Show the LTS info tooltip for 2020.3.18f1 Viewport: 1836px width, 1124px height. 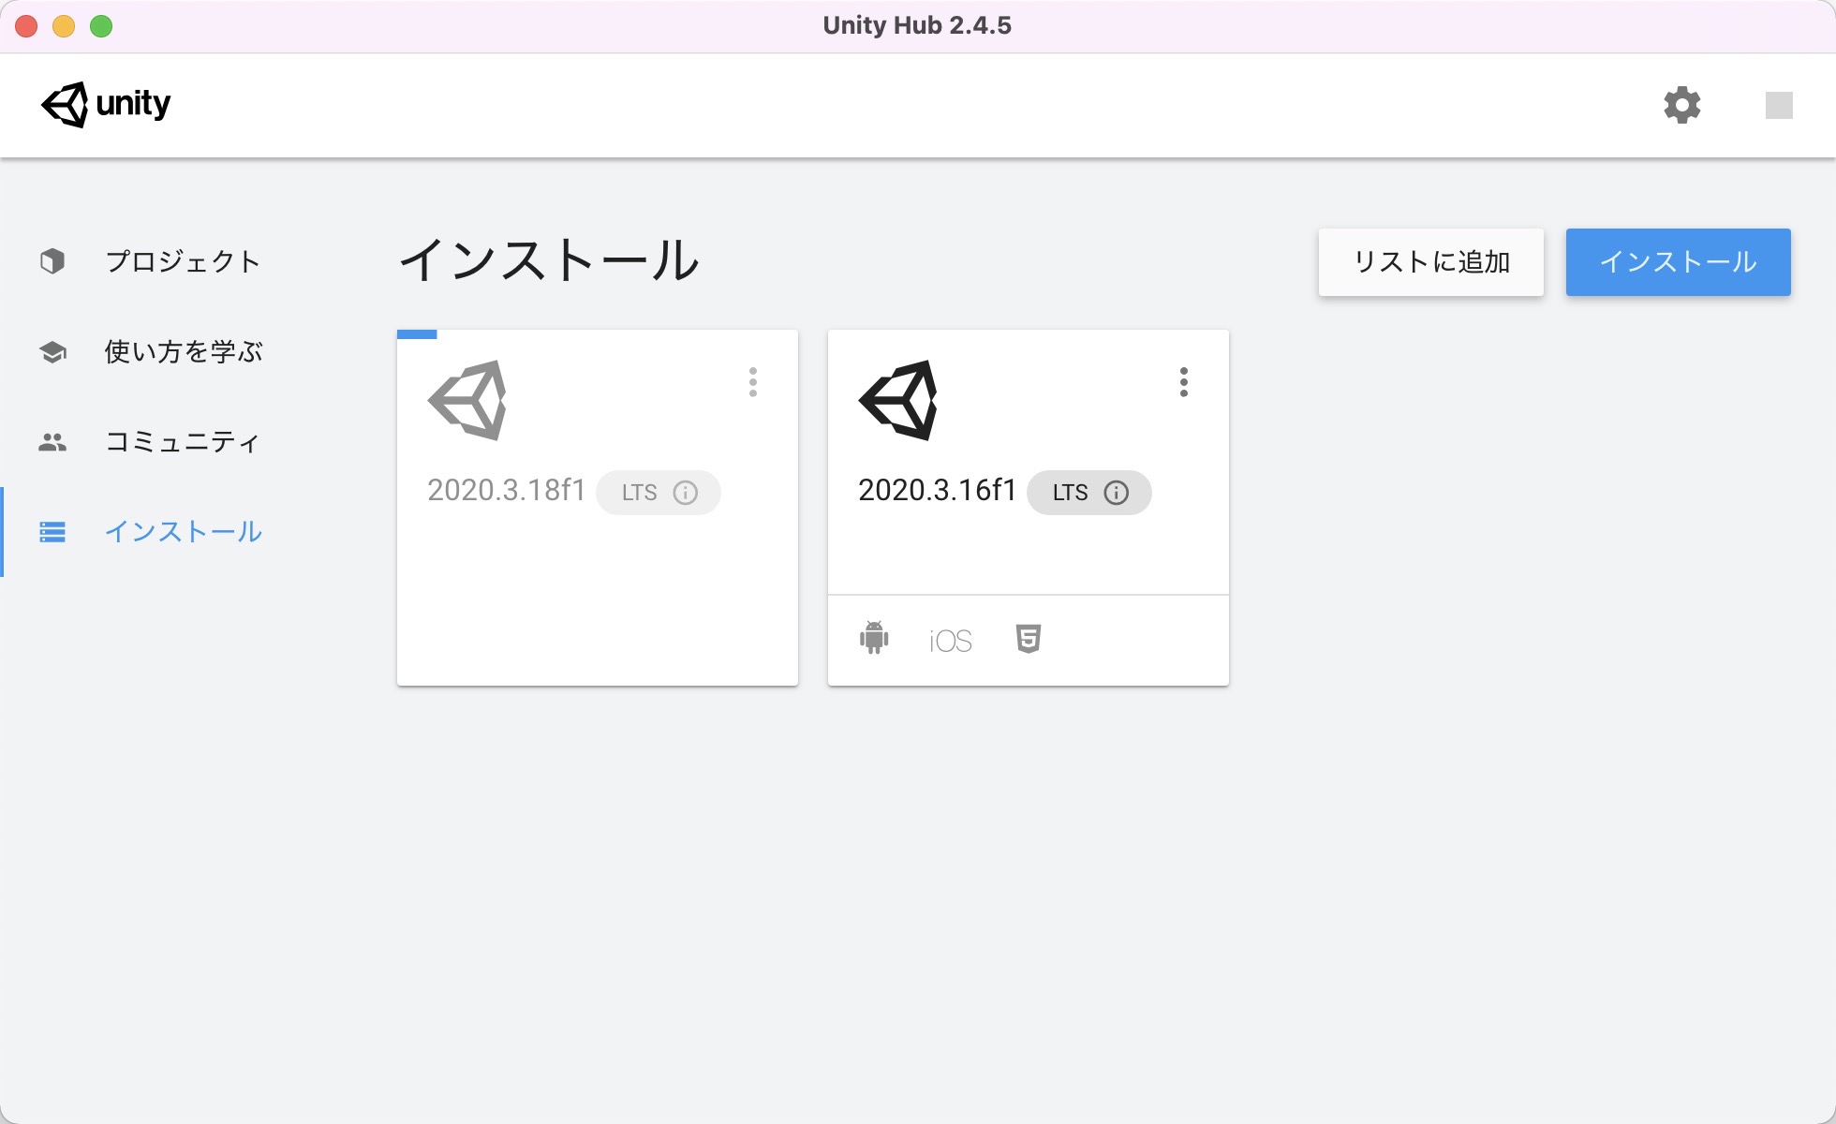point(688,492)
